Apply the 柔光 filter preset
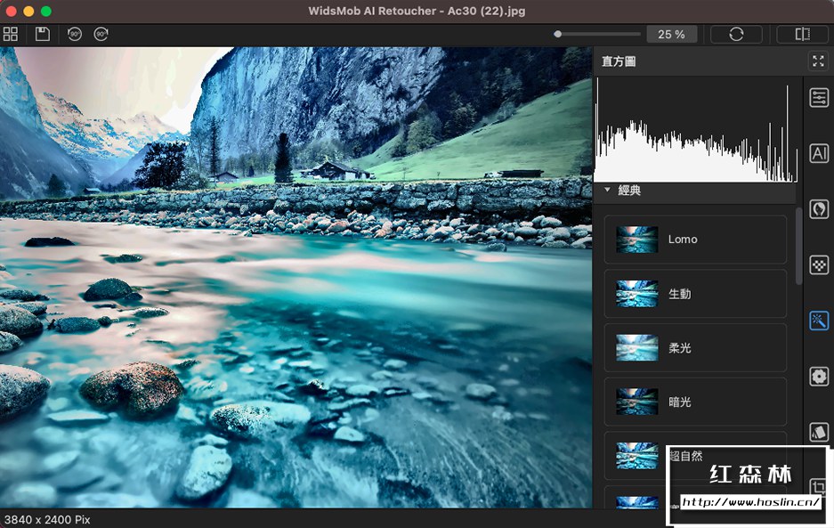This screenshot has width=834, height=528. coord(695,348)
